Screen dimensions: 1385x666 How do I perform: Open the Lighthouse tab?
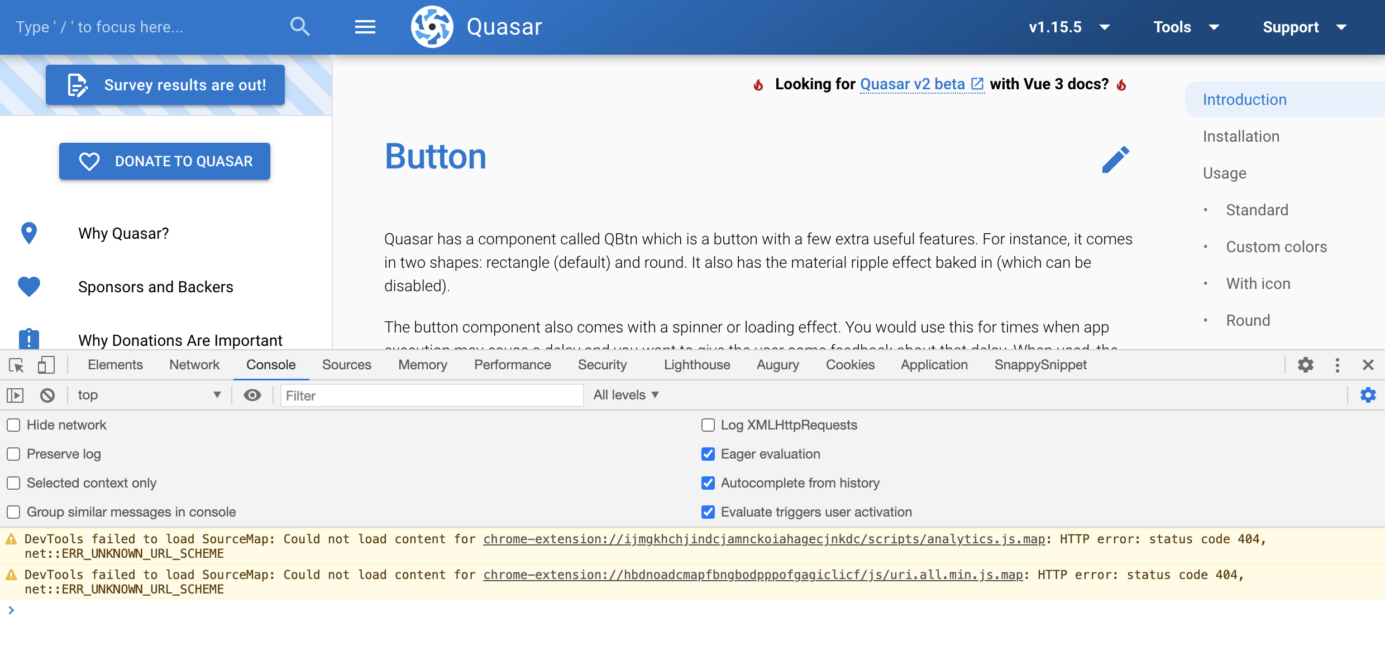[x=697, y=365]
